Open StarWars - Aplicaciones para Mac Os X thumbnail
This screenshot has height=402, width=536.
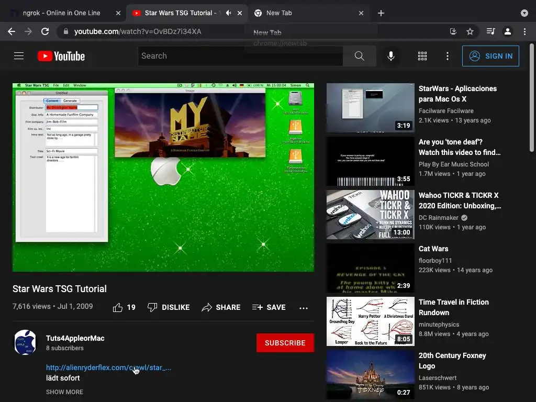point(370,108)
